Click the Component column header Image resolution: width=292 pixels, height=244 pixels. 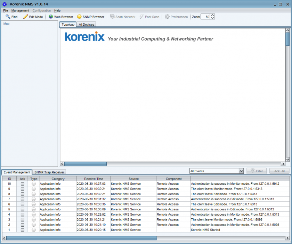click(173, 178)
